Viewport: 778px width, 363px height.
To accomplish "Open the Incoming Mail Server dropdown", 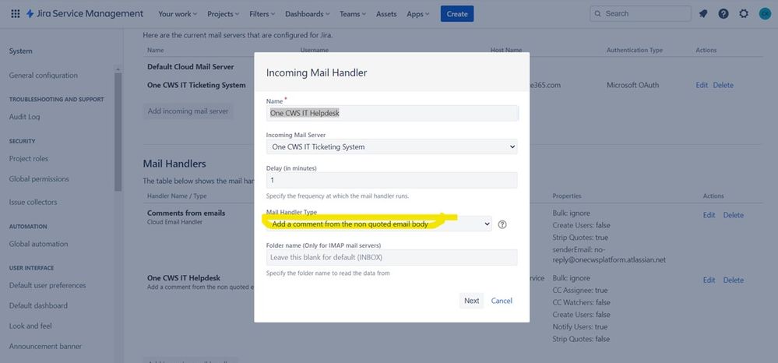I will click(x=392, y=147).
